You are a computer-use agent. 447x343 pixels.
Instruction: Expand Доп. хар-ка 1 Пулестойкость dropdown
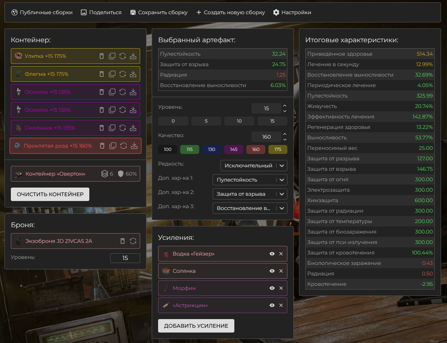[250, 180]
